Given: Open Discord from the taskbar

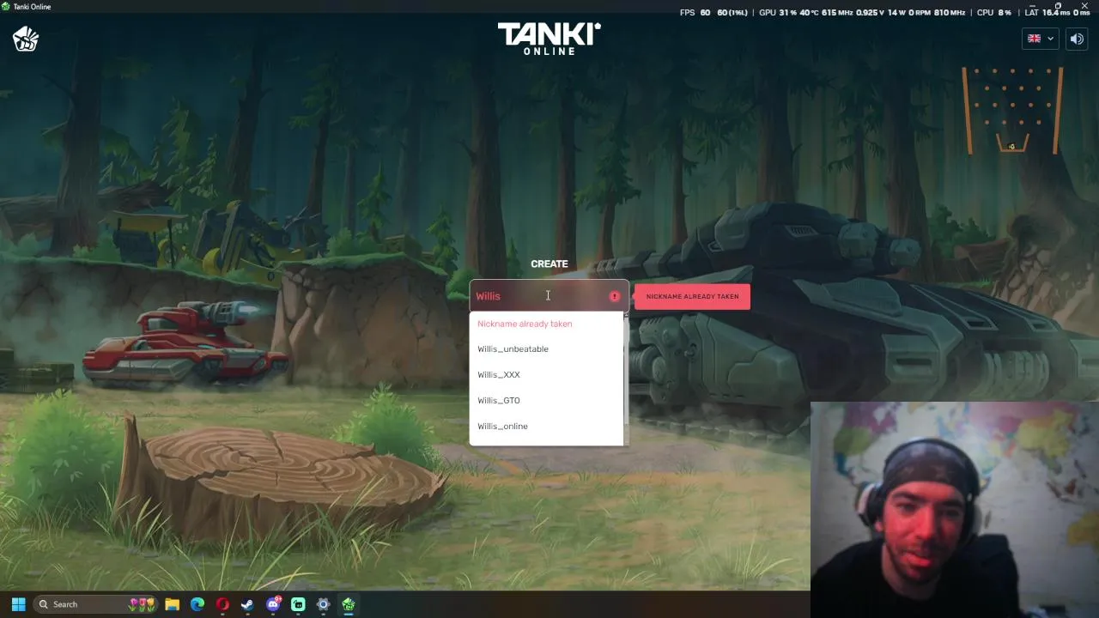Looking at the screenshot, I should coord(273,604).
